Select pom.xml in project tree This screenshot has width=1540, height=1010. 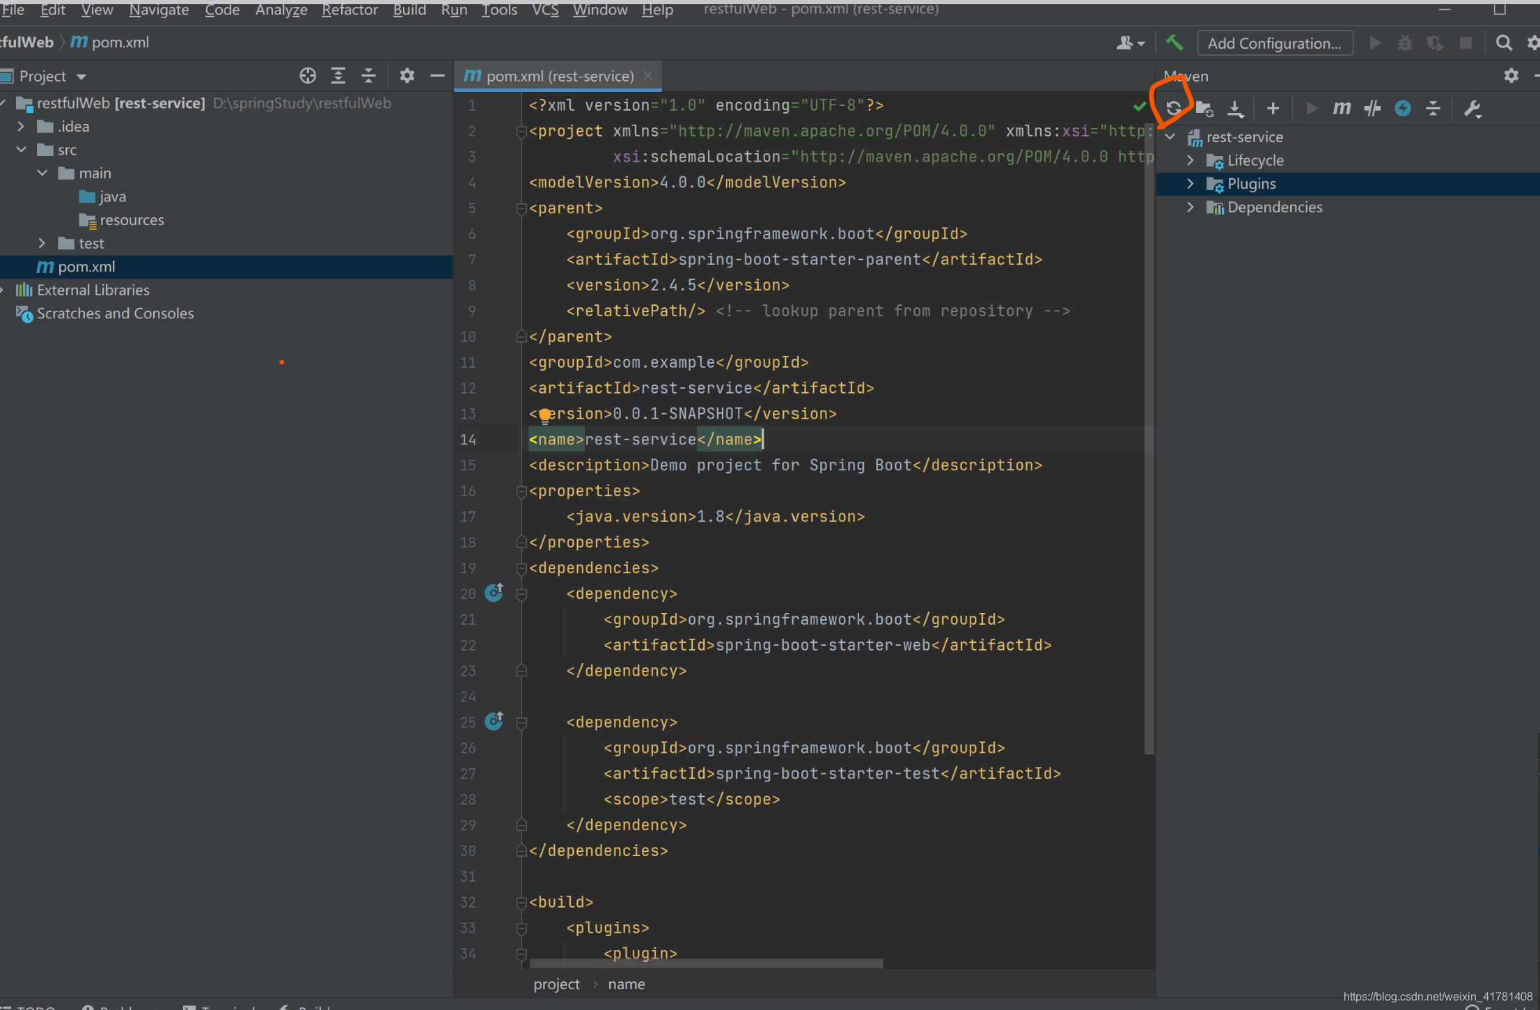point(75,267)
